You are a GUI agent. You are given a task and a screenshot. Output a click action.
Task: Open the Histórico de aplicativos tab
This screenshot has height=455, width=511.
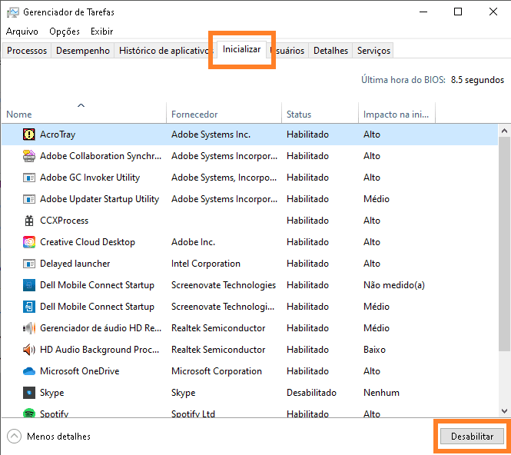coord(165,51)
